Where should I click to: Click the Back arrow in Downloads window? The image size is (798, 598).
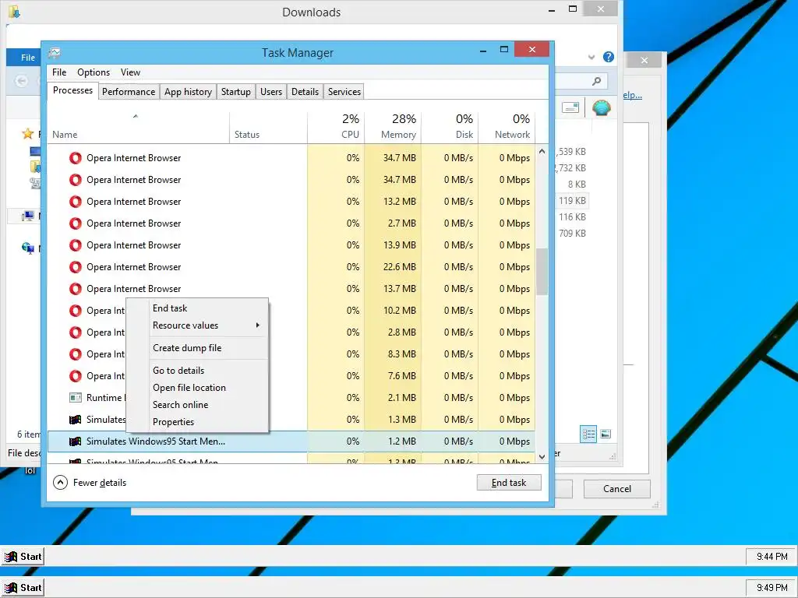coord(21,81)
